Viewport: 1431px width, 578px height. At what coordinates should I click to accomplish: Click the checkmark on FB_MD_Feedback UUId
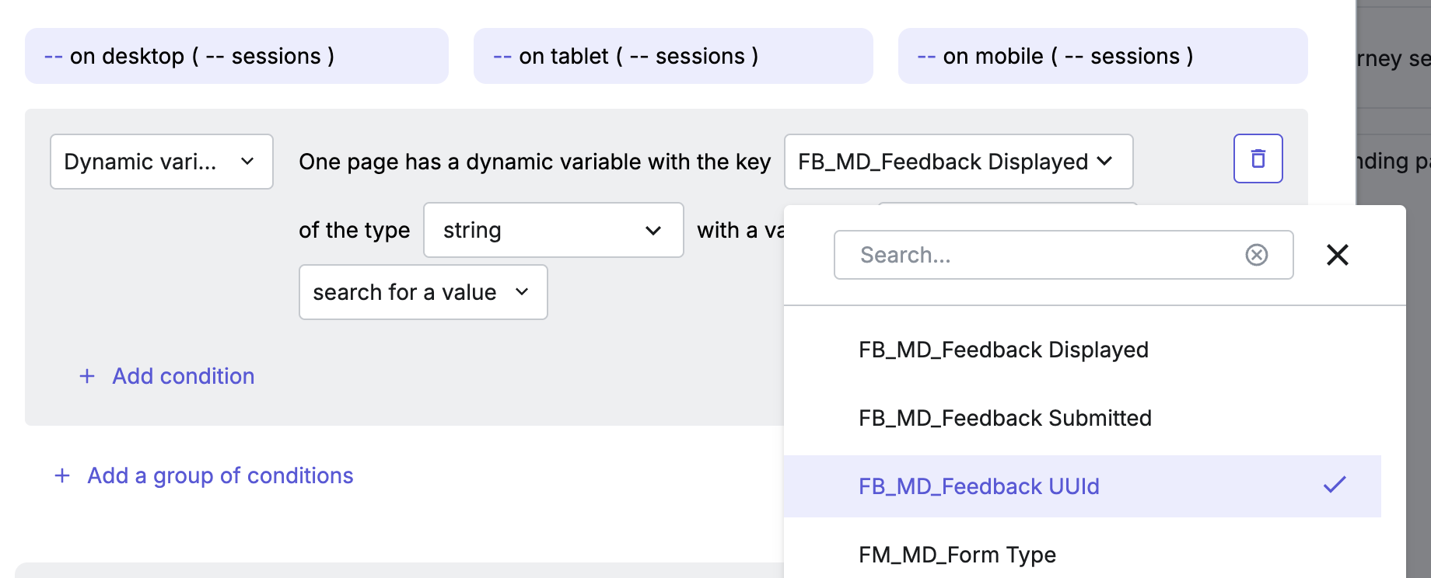click(1335, 486)
